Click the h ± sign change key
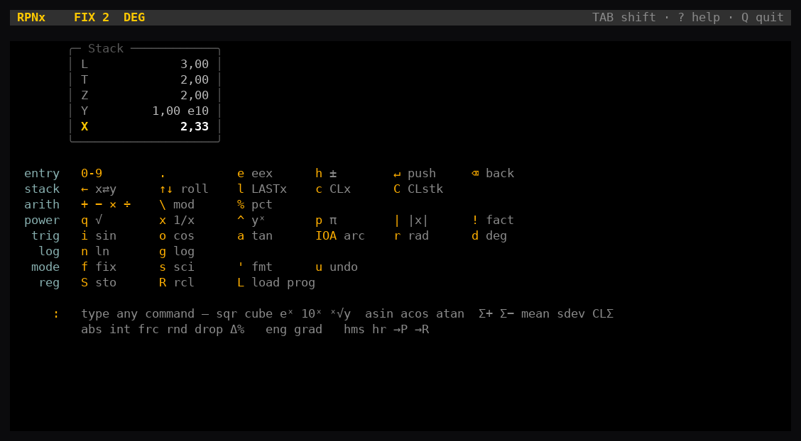Screen dimensions: 801x441 (x=326, y=173)
